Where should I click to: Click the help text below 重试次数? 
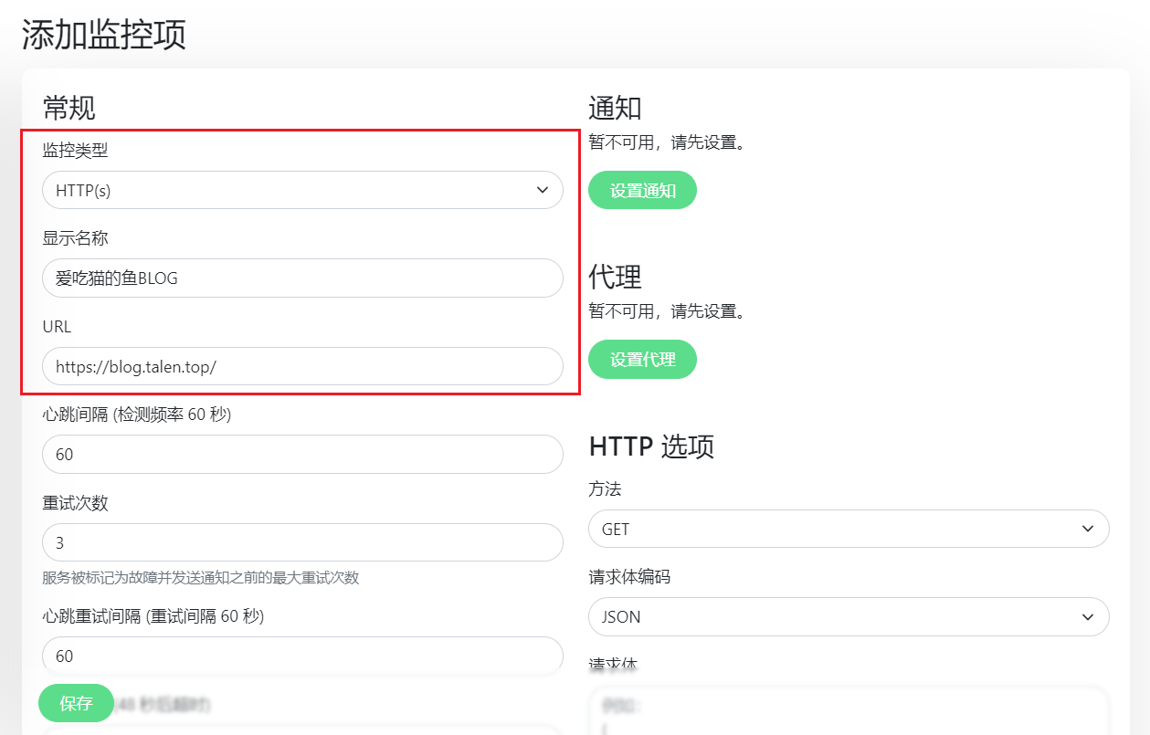(x=201, y=577)
